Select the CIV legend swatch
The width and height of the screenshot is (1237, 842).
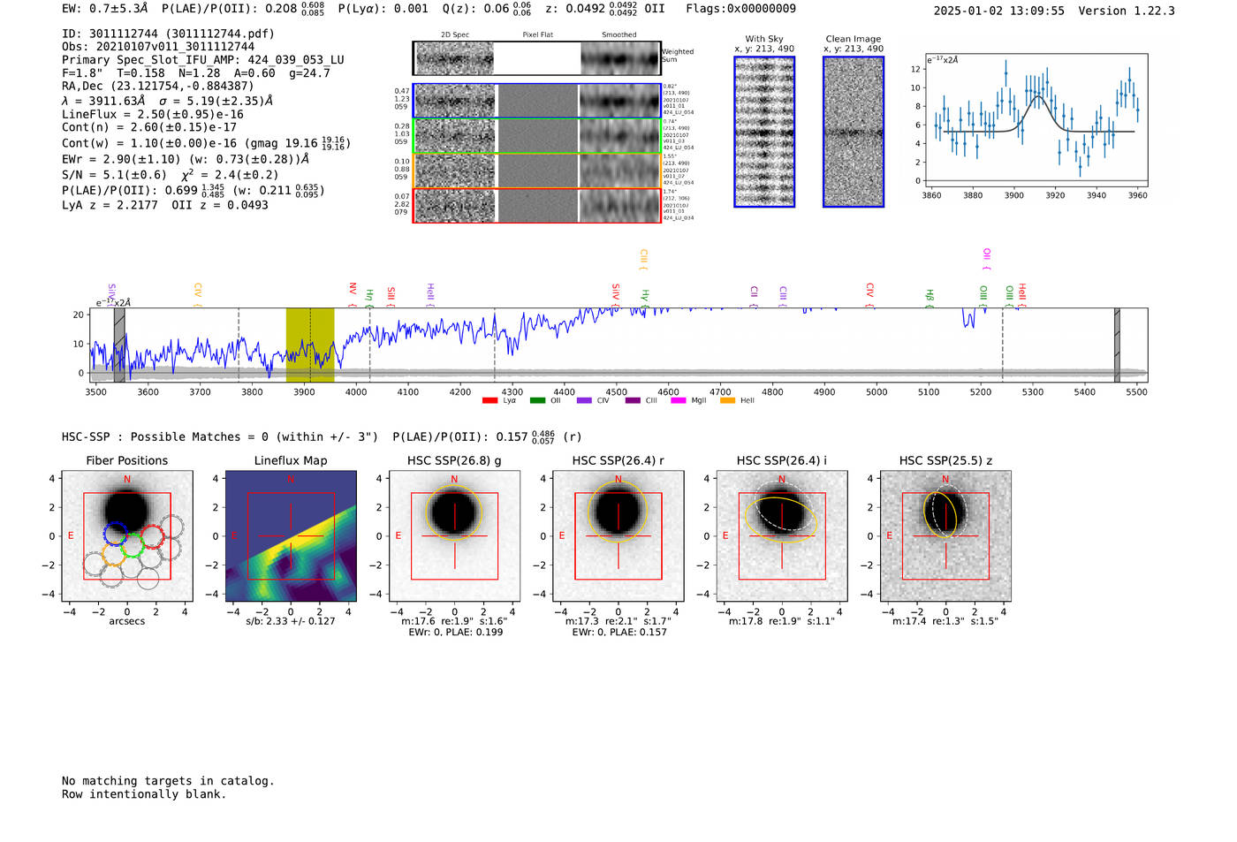584,400
